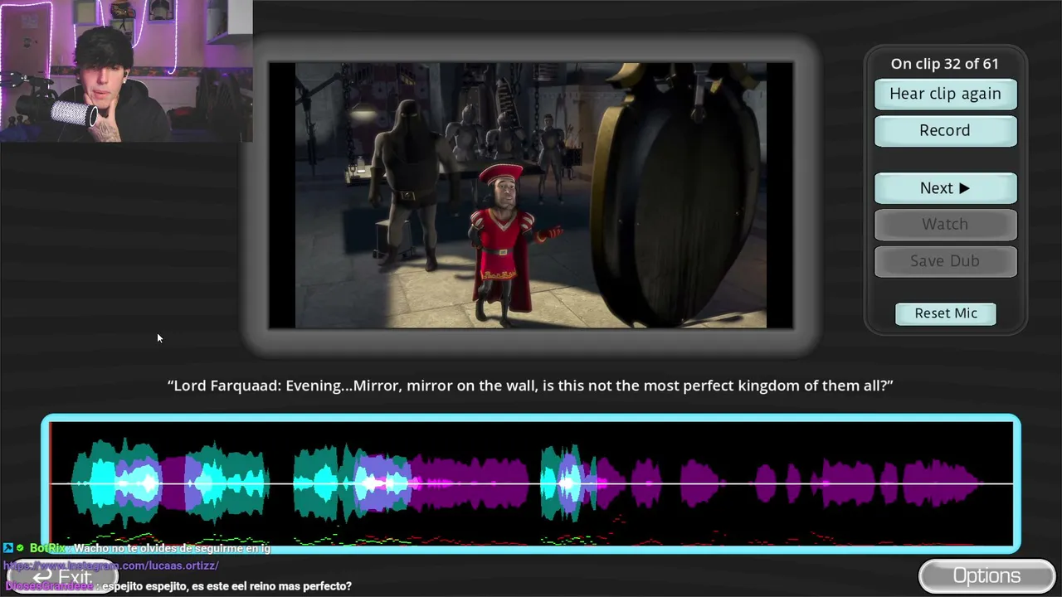
Task: Click the streamer webcam overlay
Action: 126,70
